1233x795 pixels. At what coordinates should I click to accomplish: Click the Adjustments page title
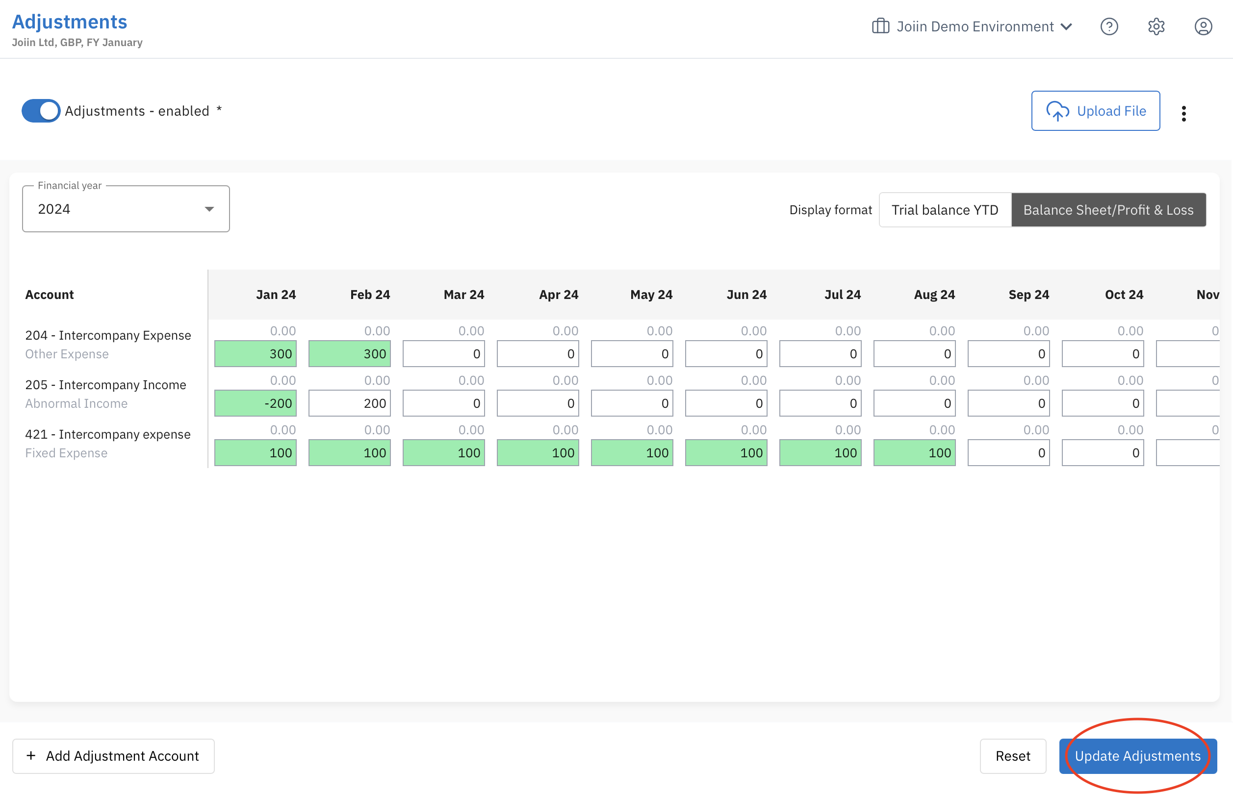pos(69,22)
